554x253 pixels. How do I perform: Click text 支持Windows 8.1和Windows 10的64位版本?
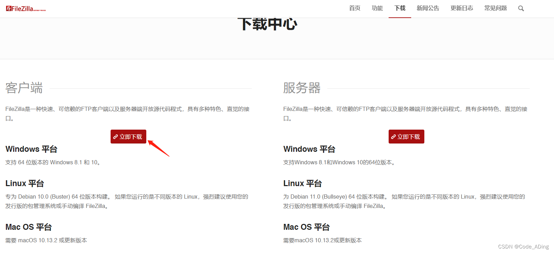[339, 162]
